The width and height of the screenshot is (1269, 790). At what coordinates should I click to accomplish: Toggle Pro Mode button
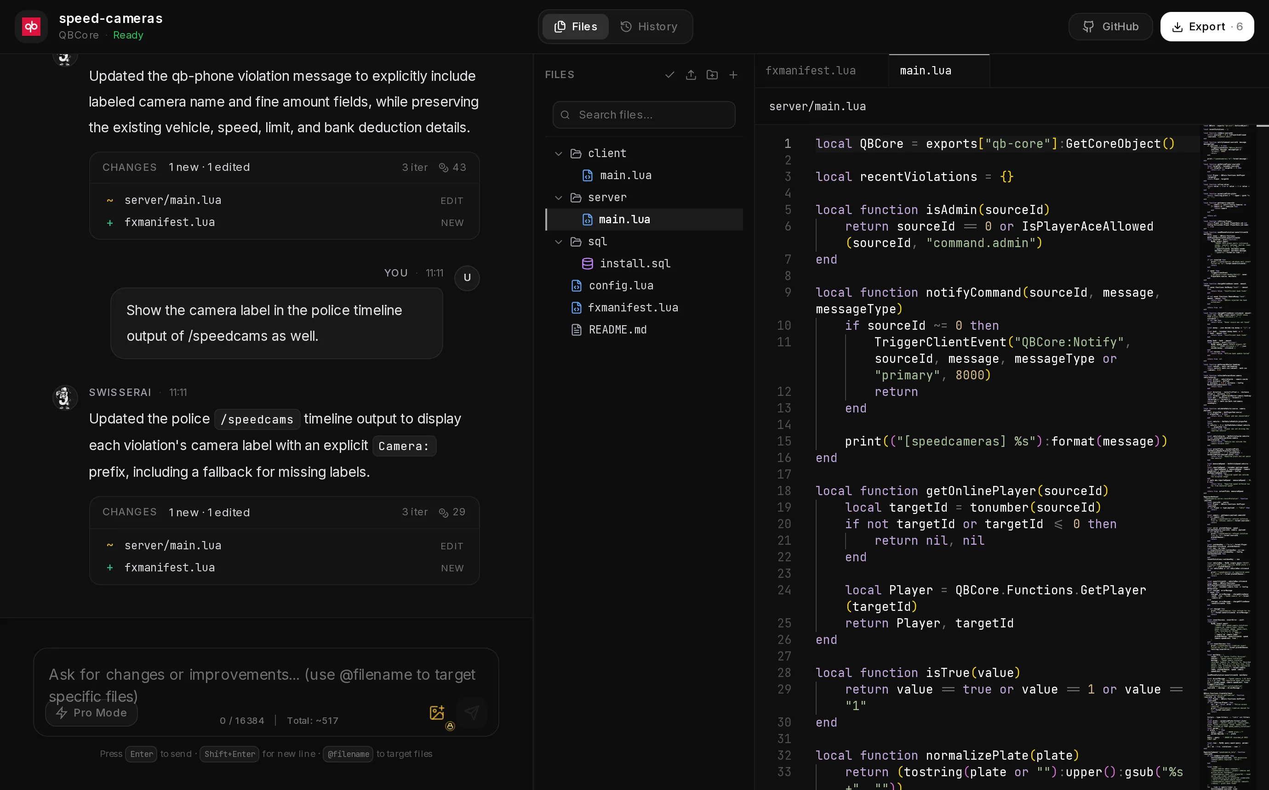point(91,713)
